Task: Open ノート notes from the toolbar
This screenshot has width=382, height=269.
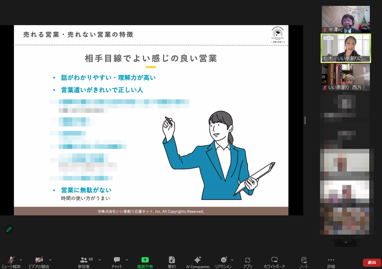Action: click(x=304, y=260)
